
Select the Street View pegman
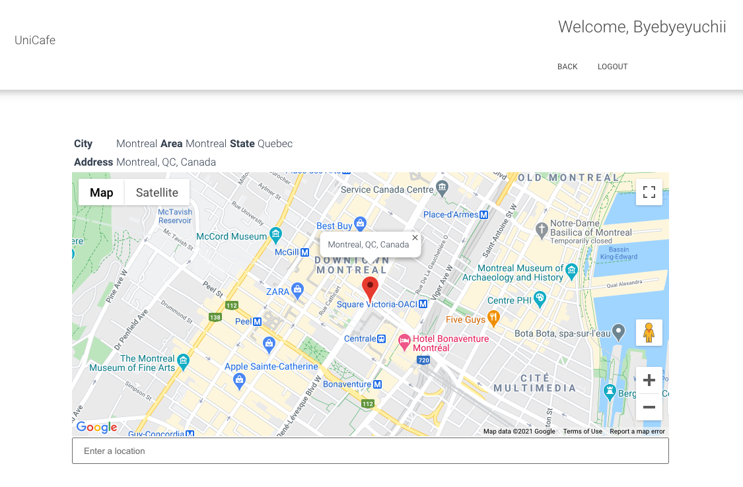(649, 333)
